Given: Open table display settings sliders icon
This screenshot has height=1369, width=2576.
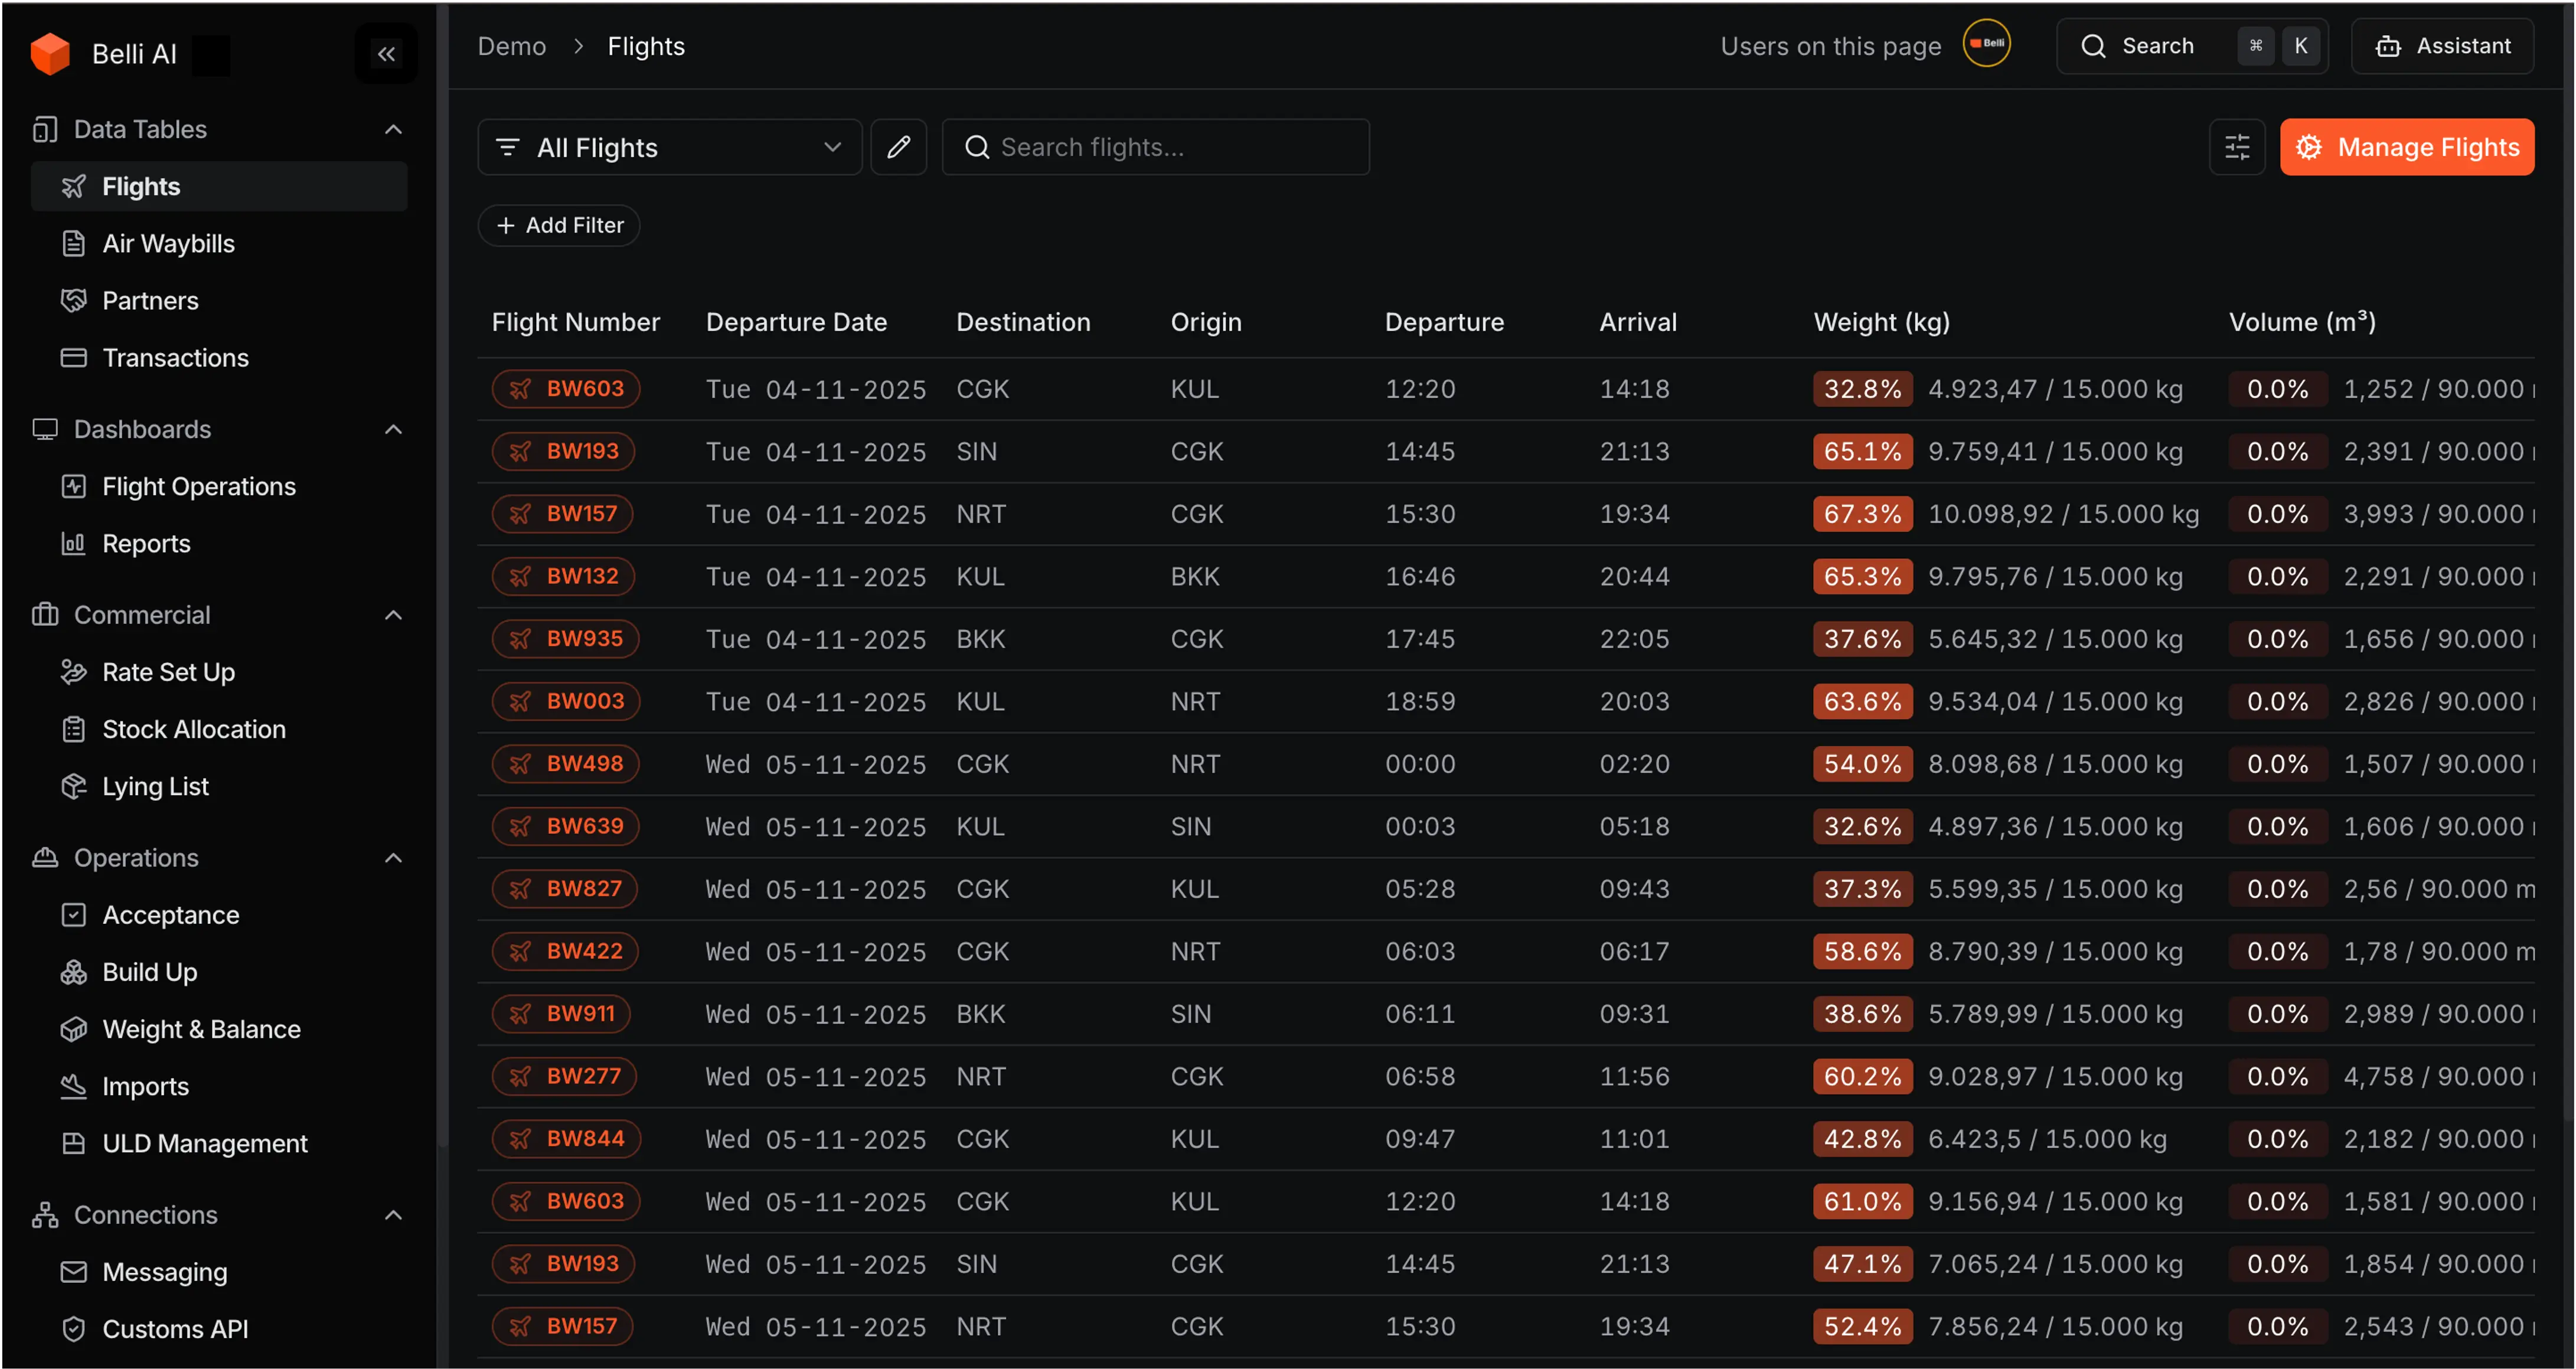Looking at the screenshot, I should point(2236,147).
